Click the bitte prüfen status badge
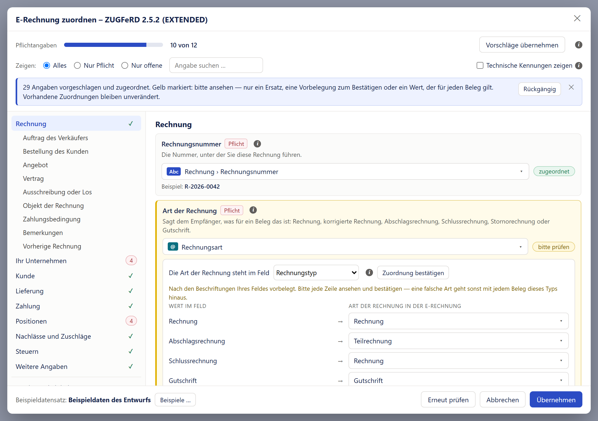The height and width of the screenshot is (421, 598). click(x=553, y=247)
